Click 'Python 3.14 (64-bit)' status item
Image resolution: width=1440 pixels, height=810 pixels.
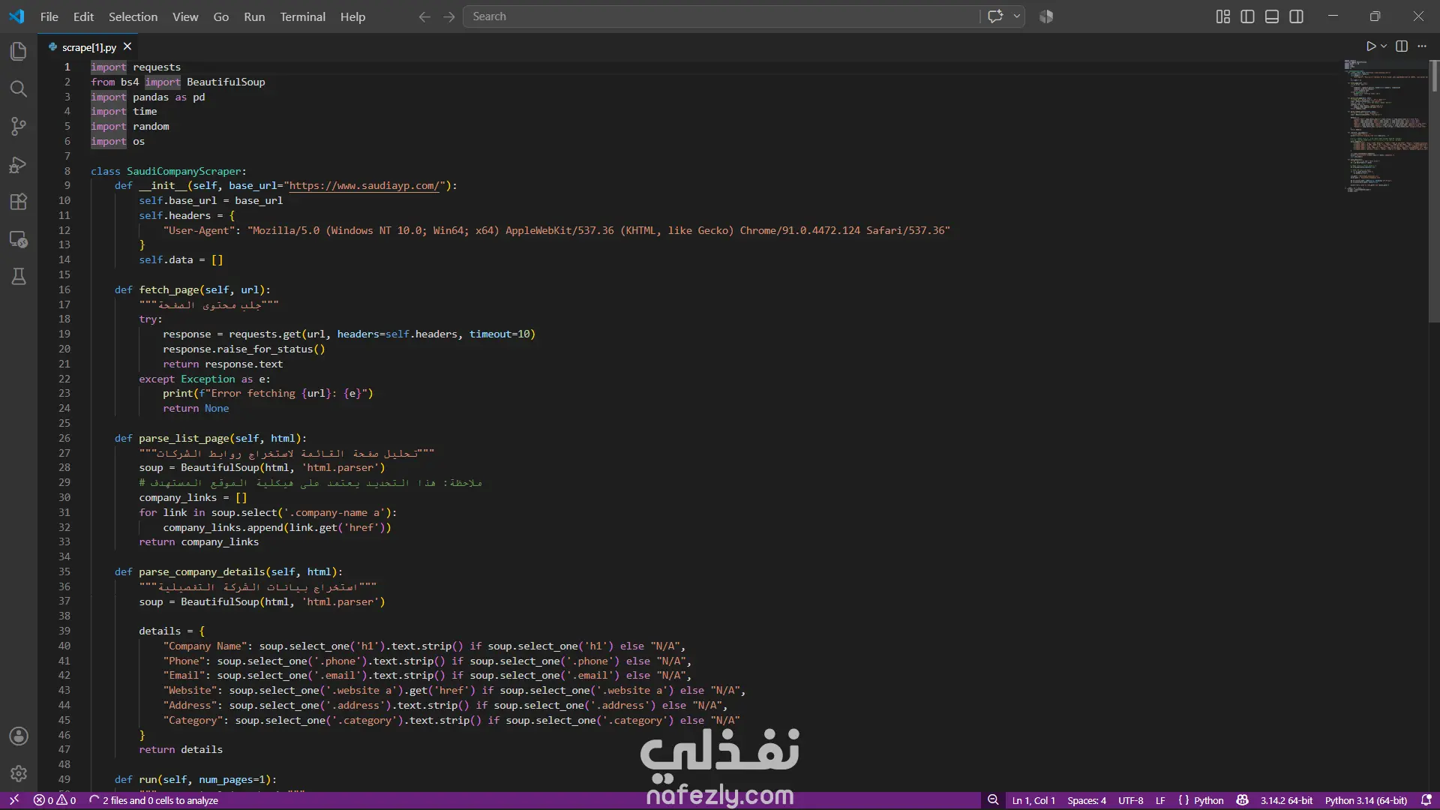pos(1366,800)
